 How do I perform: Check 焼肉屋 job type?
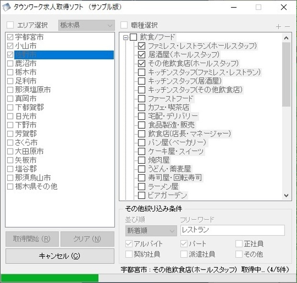[142, 160]
